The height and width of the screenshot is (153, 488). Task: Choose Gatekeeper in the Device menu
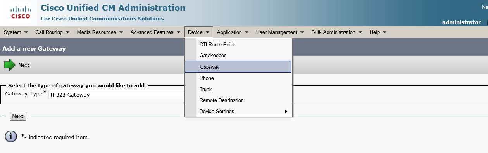238,56
